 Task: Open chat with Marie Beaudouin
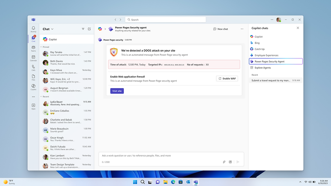coord(67,130)
